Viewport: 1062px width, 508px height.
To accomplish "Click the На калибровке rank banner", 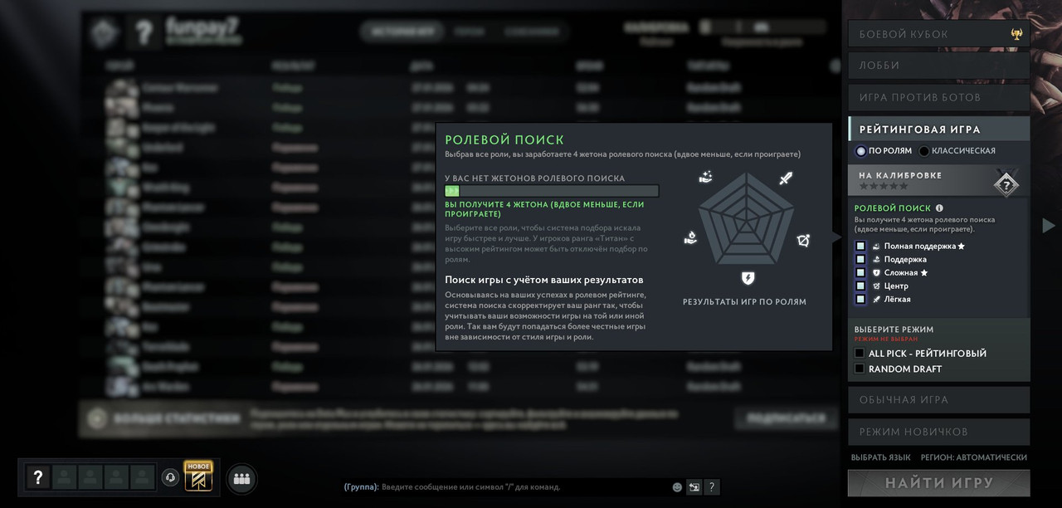I will (938, 181).
